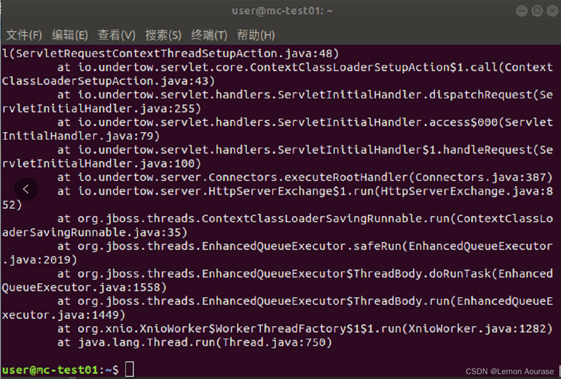Open the 文件(F) menu
561x379 pixels.
pos(24,35)
